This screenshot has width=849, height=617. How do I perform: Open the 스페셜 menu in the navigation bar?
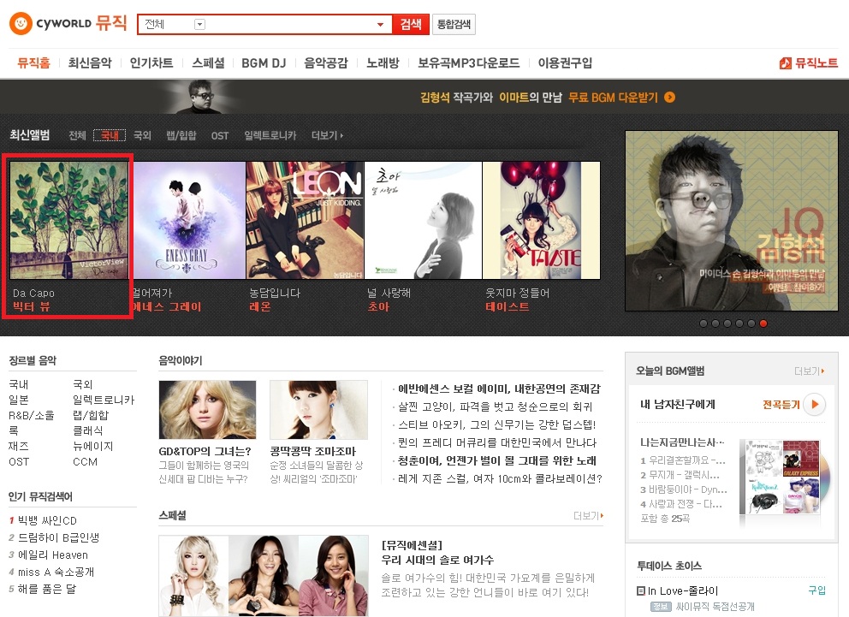209,62
